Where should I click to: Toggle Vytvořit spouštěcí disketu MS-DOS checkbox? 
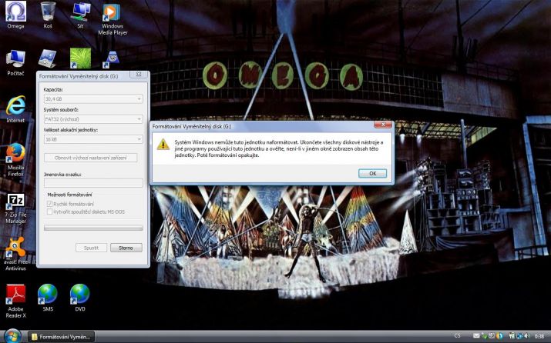(49, 211)
